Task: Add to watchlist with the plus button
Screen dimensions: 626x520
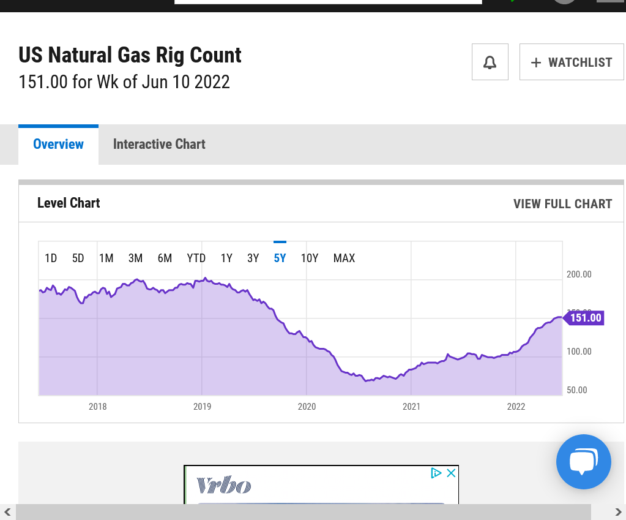Action: [572, 62]
